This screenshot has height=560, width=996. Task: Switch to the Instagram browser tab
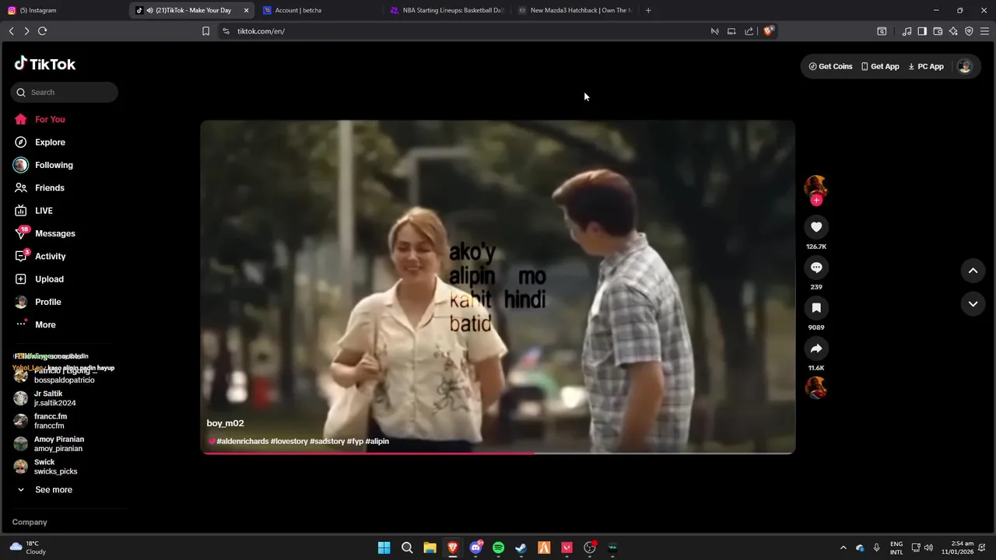tap(62, 10)
